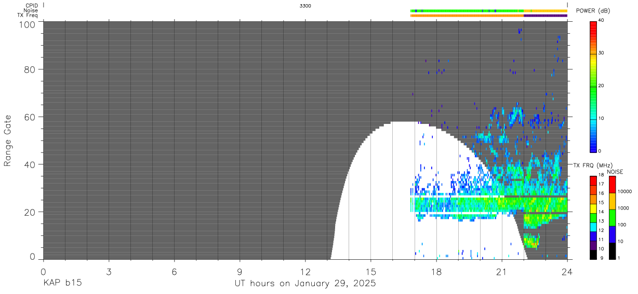Click the 15 hour tick on the UT axis
Image resolution: width=638 pixels, height=294 pixels.
click(370, 272)
